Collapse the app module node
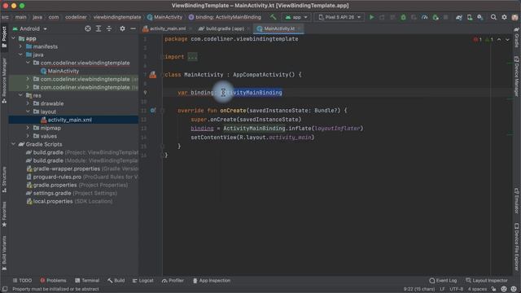The width and height of the screenshot is (521, 293). click(14, 38)
